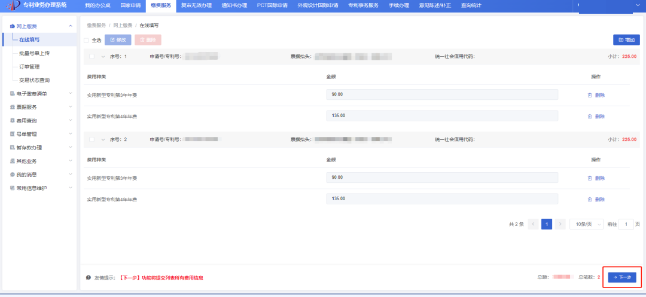
Task: Check the box for record 序号 2
Action: 92,139
